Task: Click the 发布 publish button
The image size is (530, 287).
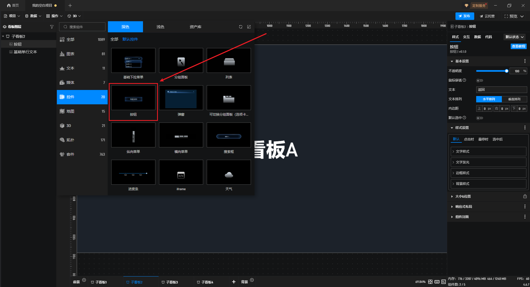Action: 465,16
